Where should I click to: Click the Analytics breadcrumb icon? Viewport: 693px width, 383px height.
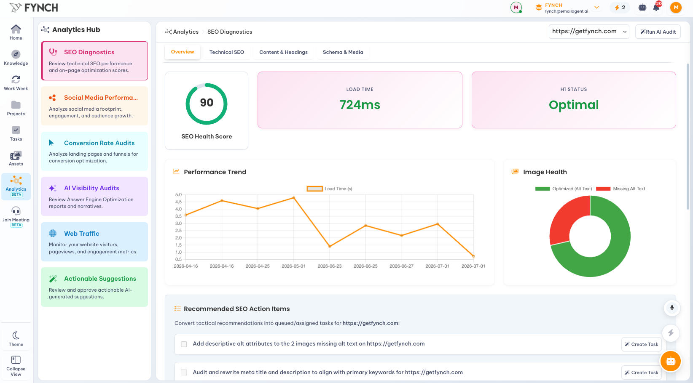(x=168, y=32)
